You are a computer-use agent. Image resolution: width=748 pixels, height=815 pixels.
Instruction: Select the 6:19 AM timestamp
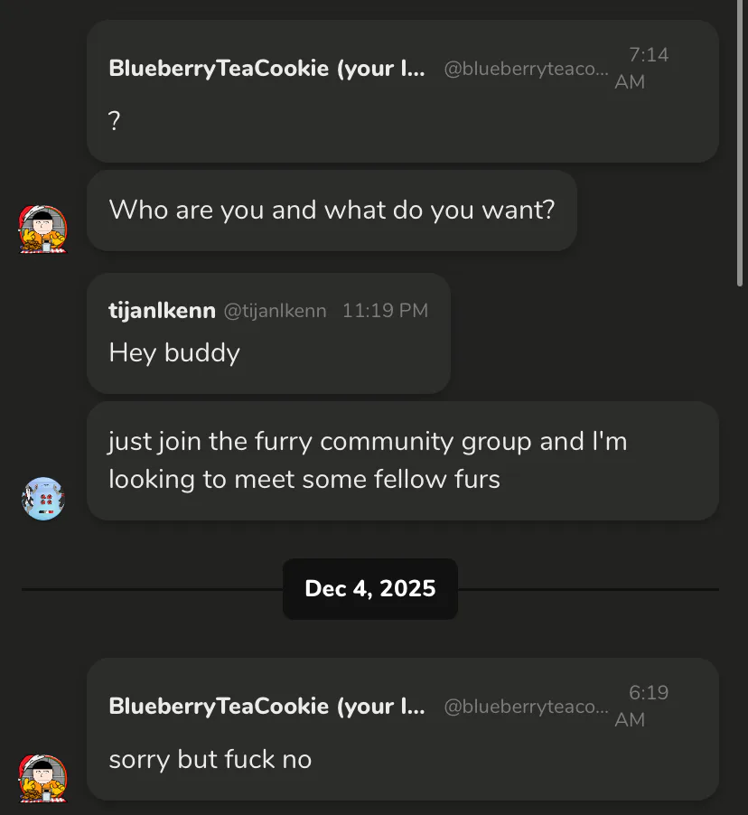click(x=641, y=707)
